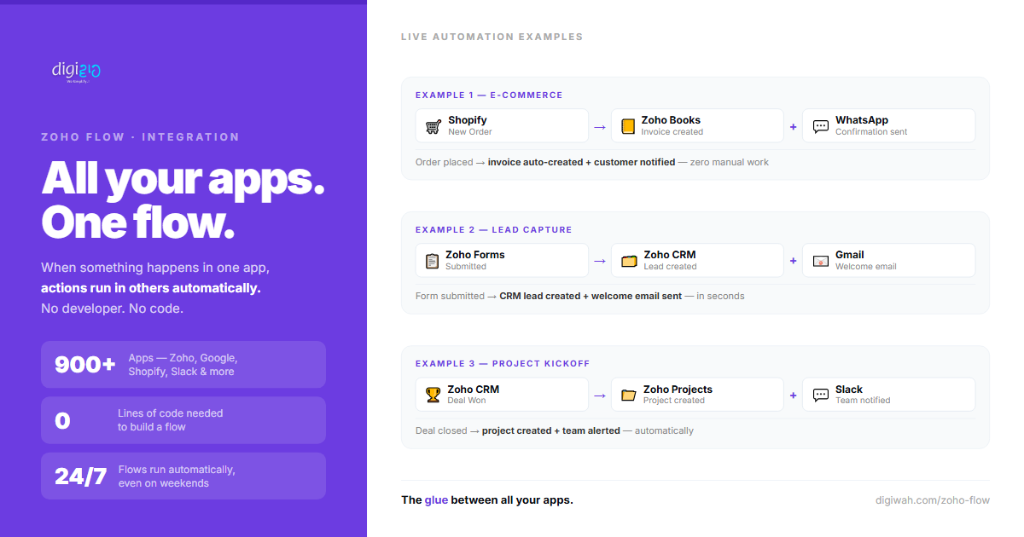Click 'Deal closed → project created' summary text
This screenshot has width=1024, height=537.
(555, 430)
